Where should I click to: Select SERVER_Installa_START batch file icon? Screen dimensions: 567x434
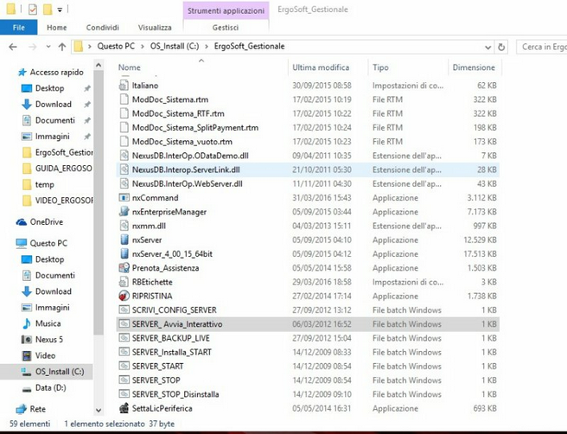coord(124,352)
